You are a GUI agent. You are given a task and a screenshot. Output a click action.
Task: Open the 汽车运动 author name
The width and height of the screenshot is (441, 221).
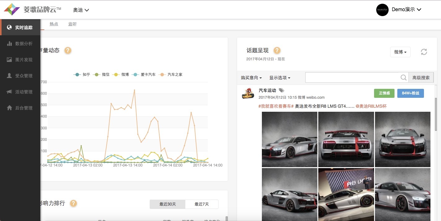267,90
